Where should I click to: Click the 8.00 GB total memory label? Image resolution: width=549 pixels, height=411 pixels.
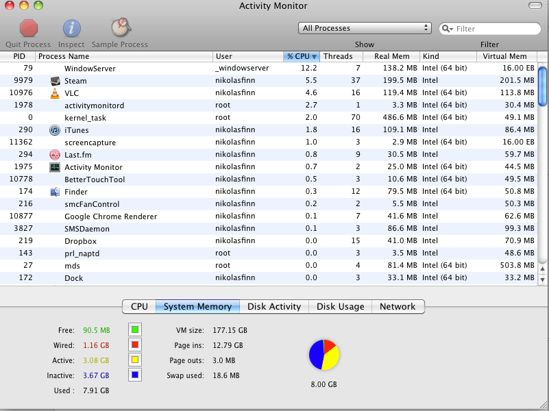point(324,384)
